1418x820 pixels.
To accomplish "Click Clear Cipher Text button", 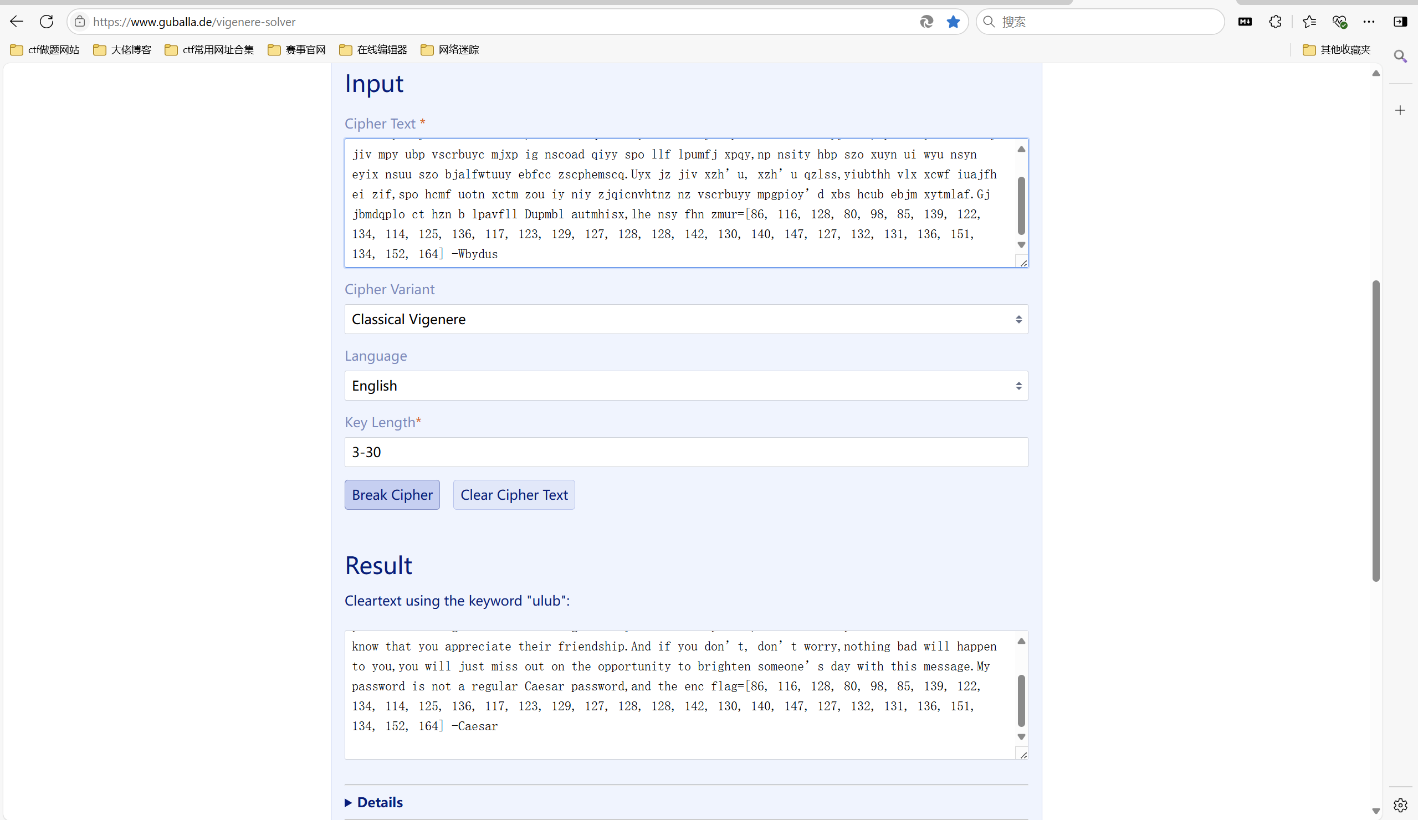I will [514, 495].
